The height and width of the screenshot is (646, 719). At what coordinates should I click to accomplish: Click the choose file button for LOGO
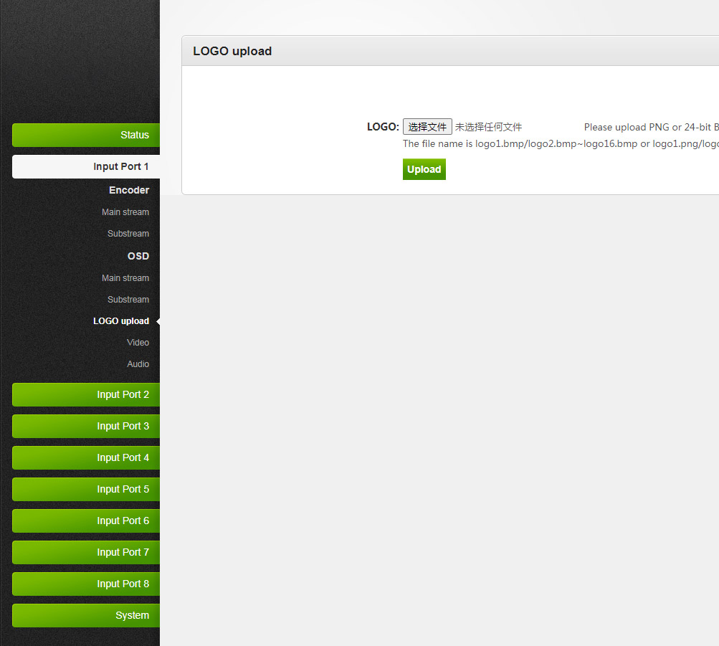point(427,127)
